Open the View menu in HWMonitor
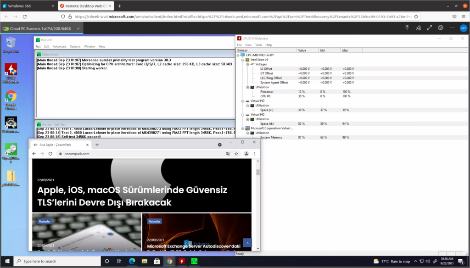The image size is (470, 268). tap(248, 45)
